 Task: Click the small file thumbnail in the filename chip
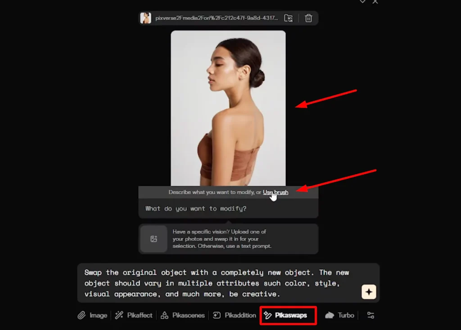(145, 18)
